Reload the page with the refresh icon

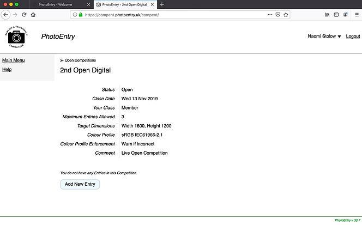point(24,15)
